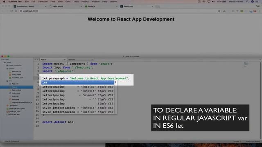The height and width of the screenshot is (147, 262).
Task: Open package.json in the sidebar
Action: pyautogui.click(x=15, y=111)
